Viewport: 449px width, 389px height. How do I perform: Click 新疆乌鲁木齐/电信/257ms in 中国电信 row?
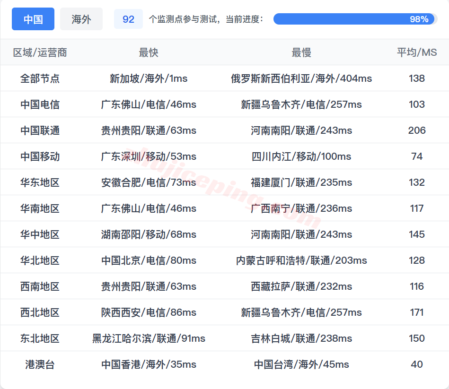[301, 104]
